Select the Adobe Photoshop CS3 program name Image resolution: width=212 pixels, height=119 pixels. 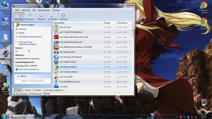73,42
